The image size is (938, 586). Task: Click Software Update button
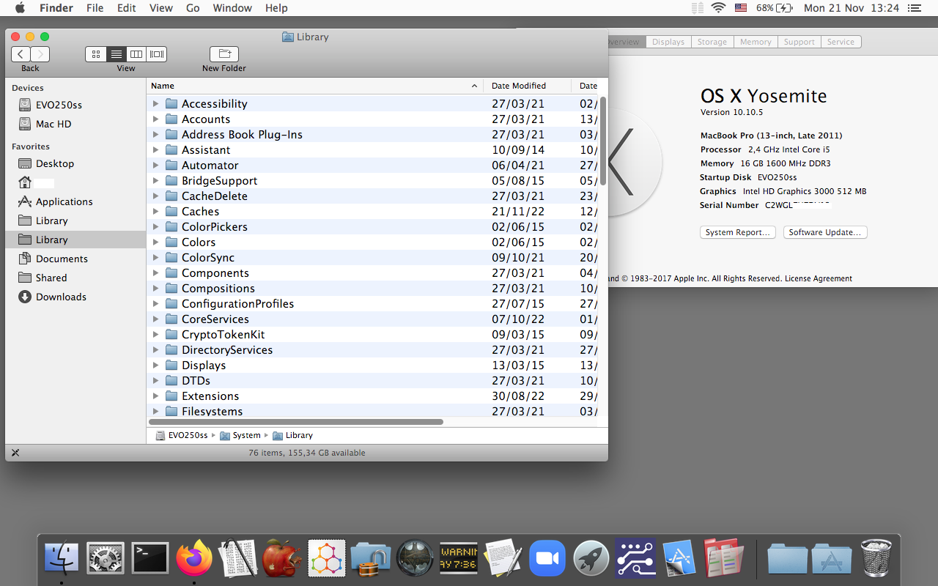pos(825,232)
